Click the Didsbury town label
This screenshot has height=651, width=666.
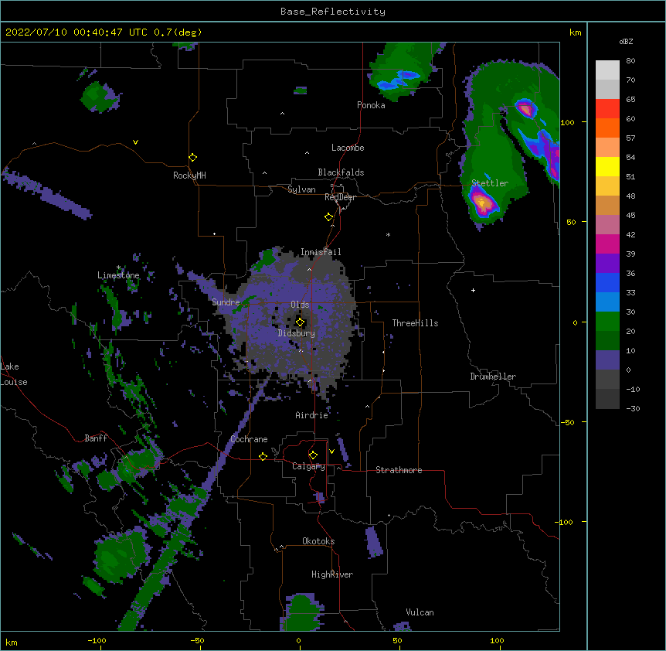click(297, 333)
